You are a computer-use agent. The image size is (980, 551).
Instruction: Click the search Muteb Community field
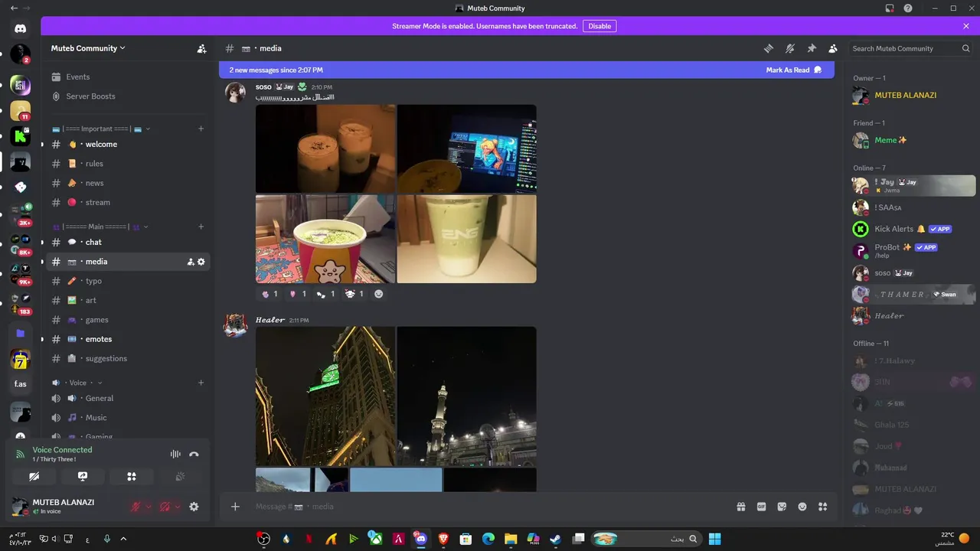pos(911,48)
